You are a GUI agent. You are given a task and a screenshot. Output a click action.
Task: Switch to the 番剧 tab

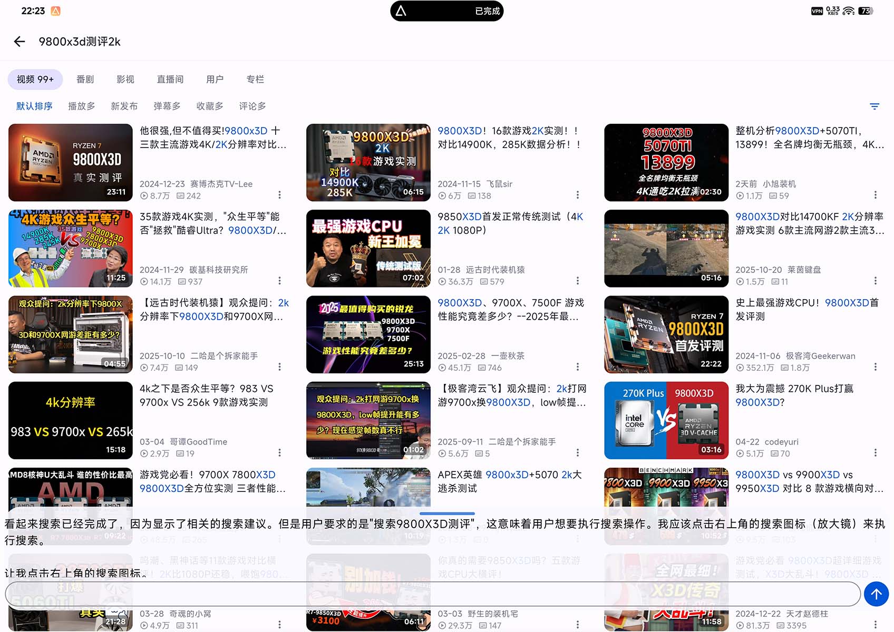[x=85, y=80]
